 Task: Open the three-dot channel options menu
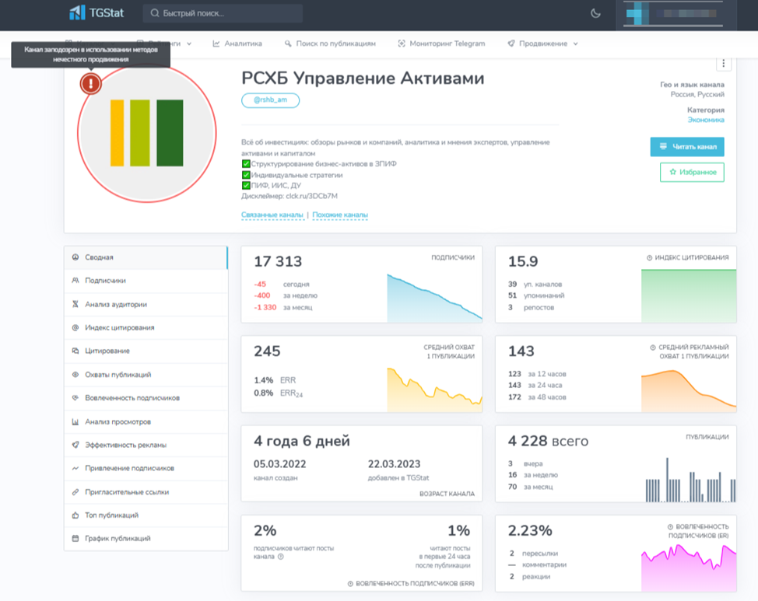pos(723,63)
